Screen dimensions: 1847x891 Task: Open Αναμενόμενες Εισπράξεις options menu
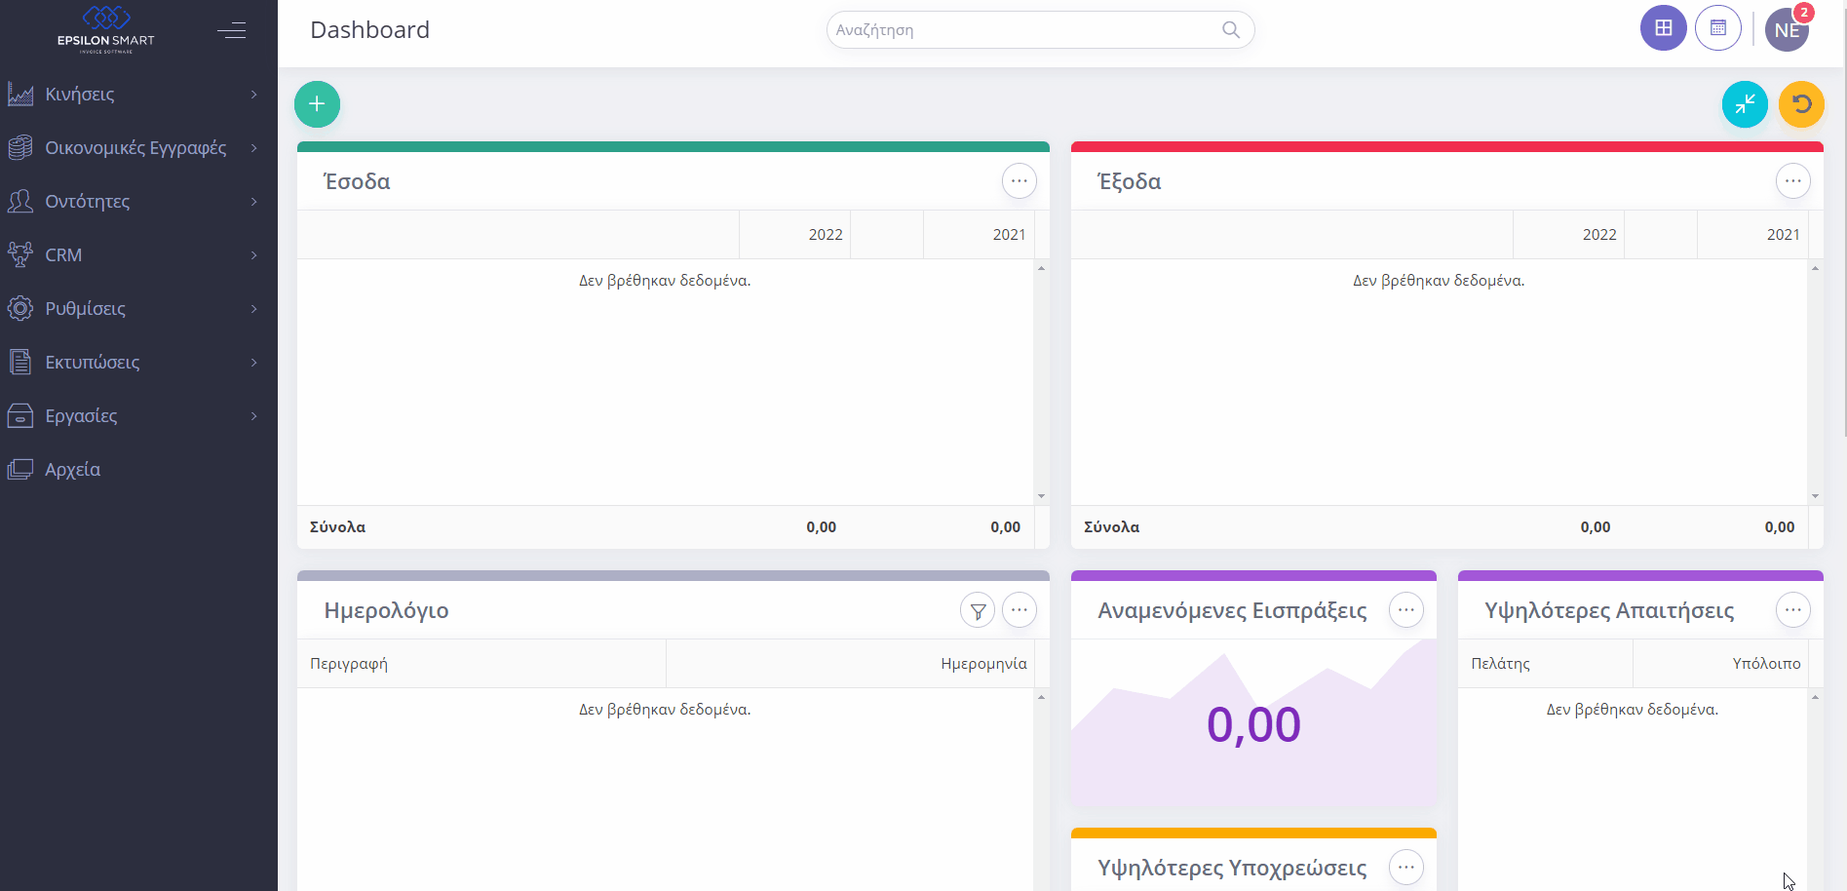pyautogui.click(x=1406, y=610)
